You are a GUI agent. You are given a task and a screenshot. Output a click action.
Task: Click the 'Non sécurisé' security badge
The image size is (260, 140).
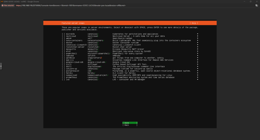(x=8, y=5)
